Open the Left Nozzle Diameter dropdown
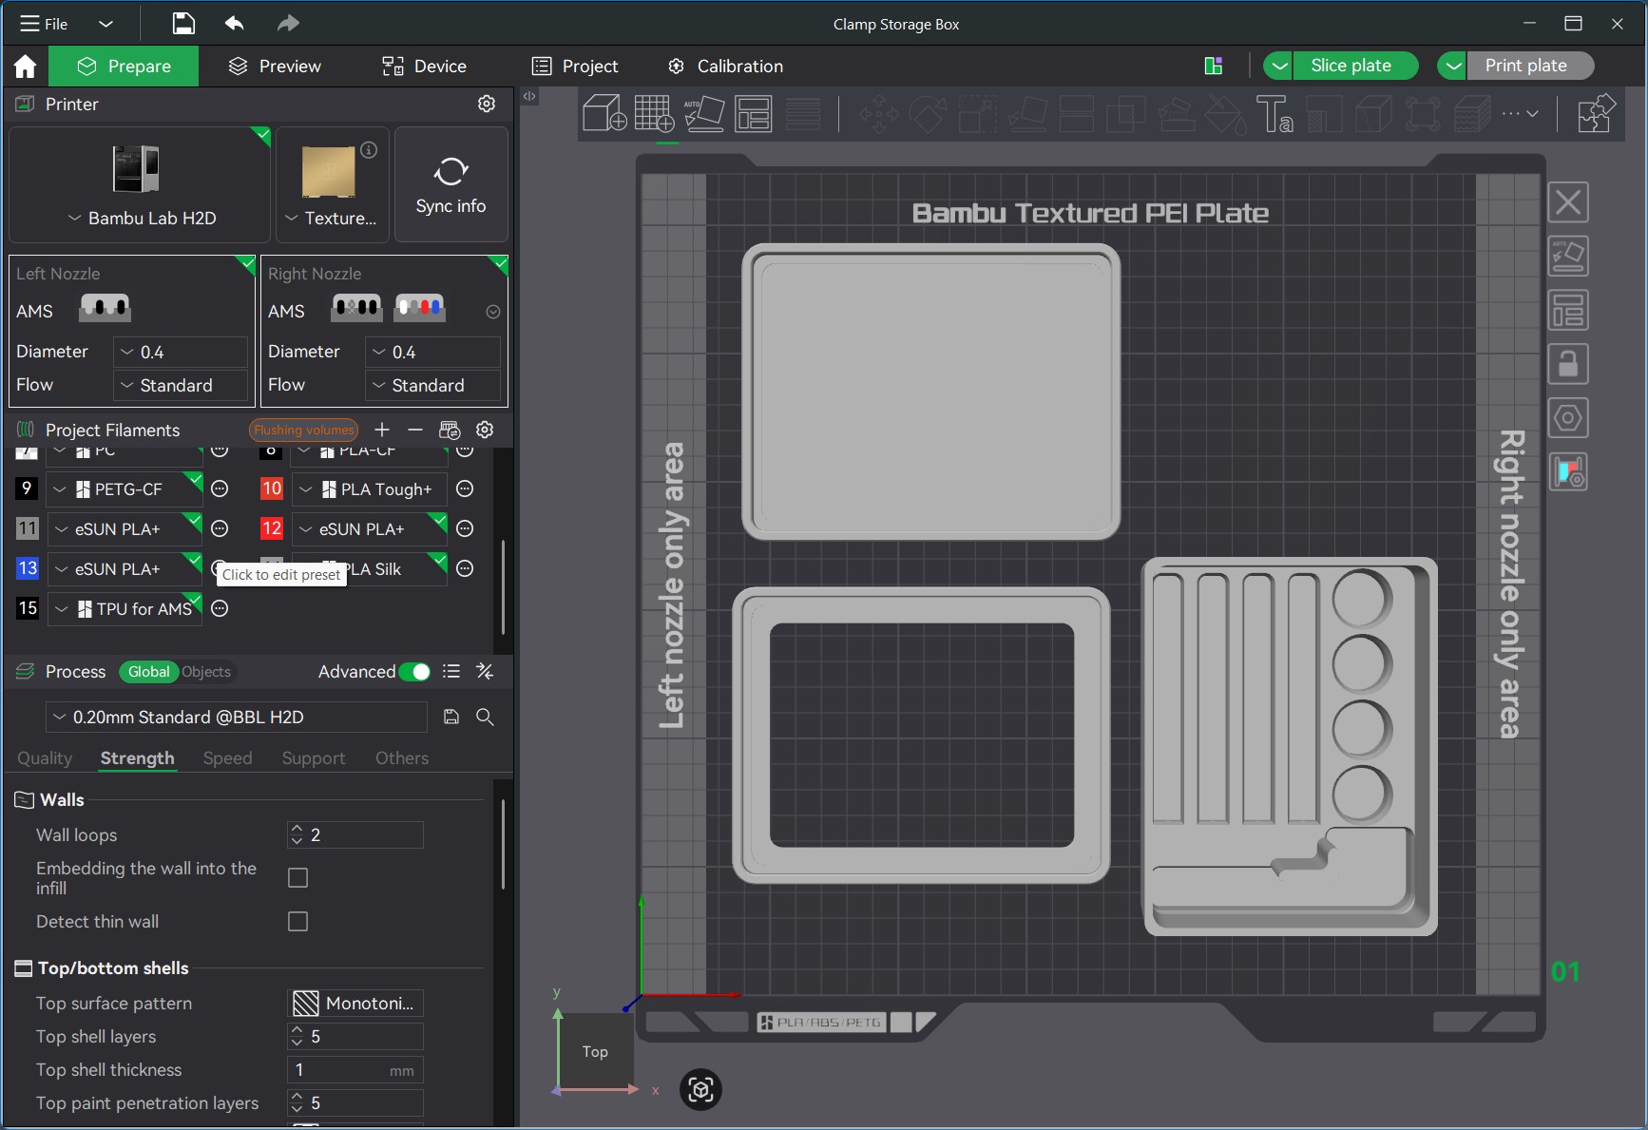Screen dimensions: 1648x1130 click(x=181, y=352)
